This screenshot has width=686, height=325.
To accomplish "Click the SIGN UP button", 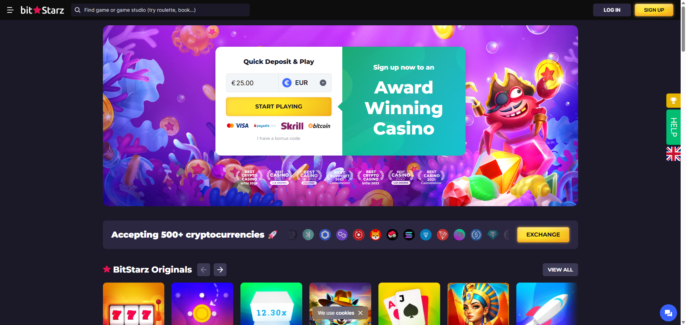I will coord(654,10).
